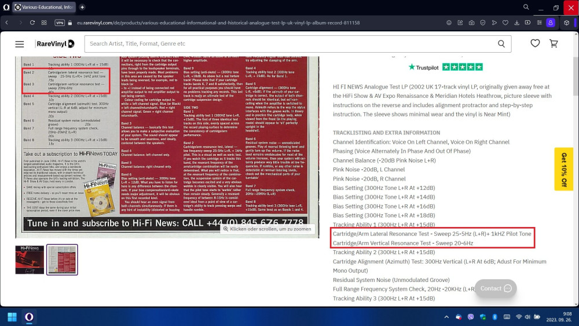Open the Contact chat button
The width and height of the screenshot is (579, 326).
496,288
